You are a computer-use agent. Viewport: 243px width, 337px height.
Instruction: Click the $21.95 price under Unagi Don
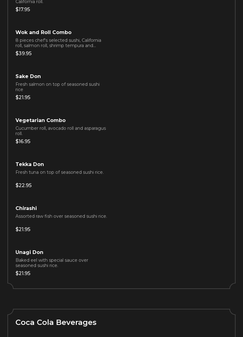point(23,274)
